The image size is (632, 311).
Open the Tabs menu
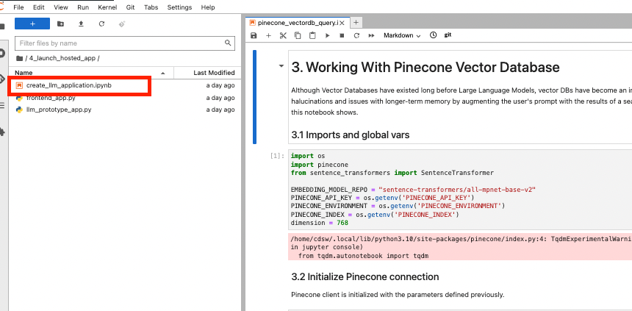[x=151, y=7]
